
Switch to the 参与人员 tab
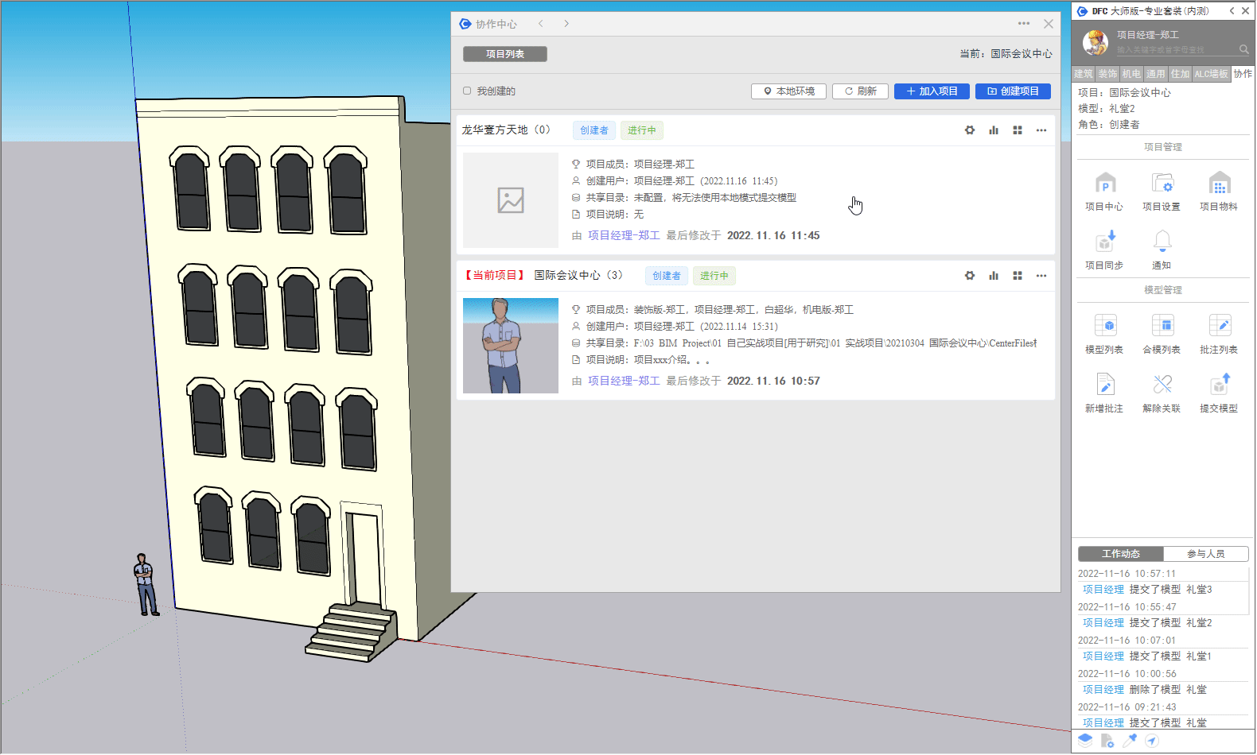(x=1205, y=554)
